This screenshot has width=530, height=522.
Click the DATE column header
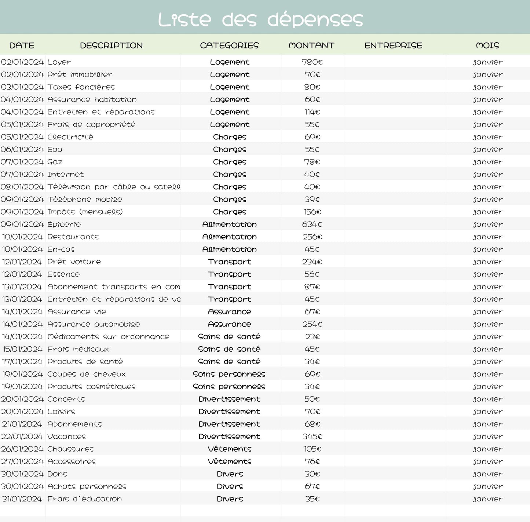tap(22, 45)
